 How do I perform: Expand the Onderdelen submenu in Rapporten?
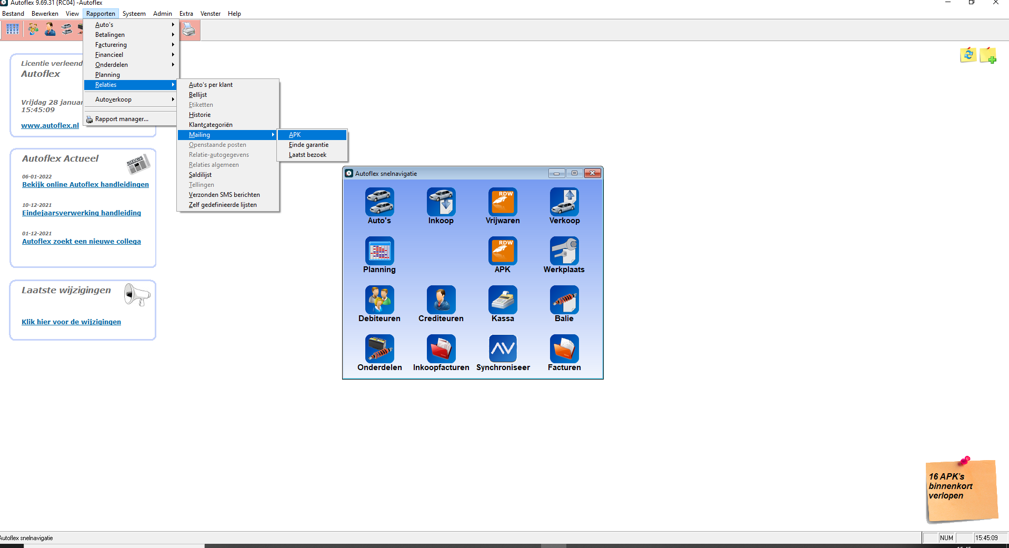(131, 65)
